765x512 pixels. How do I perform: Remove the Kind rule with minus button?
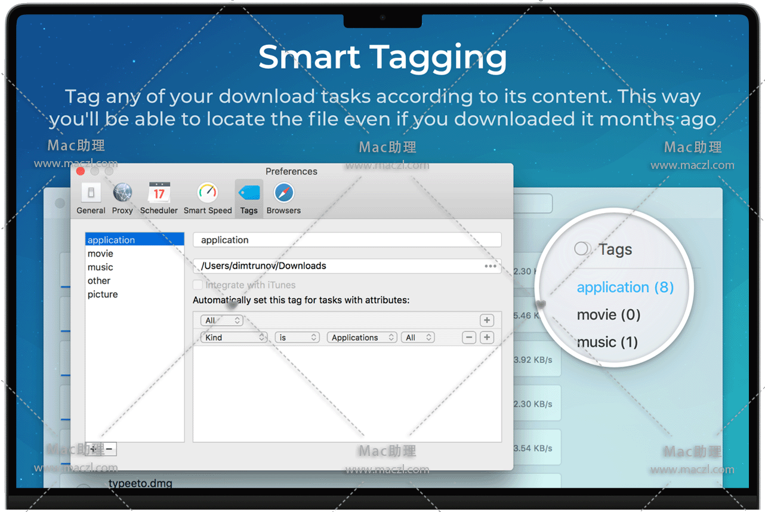point(470,338)
